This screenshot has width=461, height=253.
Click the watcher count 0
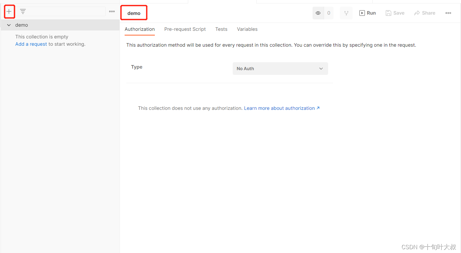329,13
